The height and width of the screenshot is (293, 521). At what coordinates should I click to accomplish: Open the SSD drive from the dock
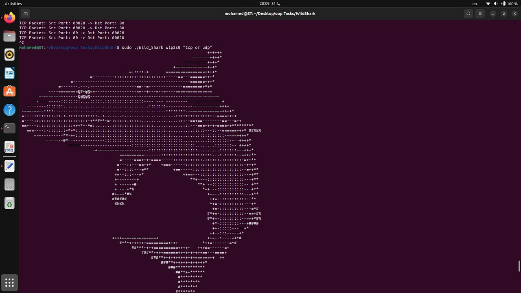click(x=9, y=185)
